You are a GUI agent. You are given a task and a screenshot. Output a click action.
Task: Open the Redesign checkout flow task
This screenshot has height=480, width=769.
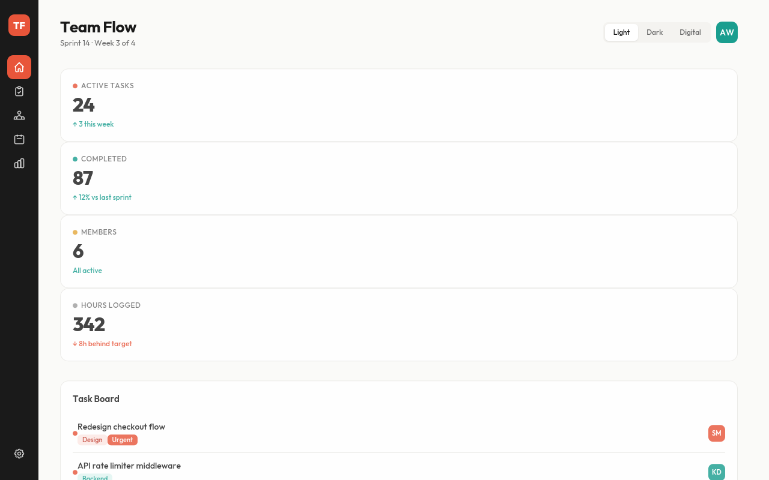coord(121,427)
